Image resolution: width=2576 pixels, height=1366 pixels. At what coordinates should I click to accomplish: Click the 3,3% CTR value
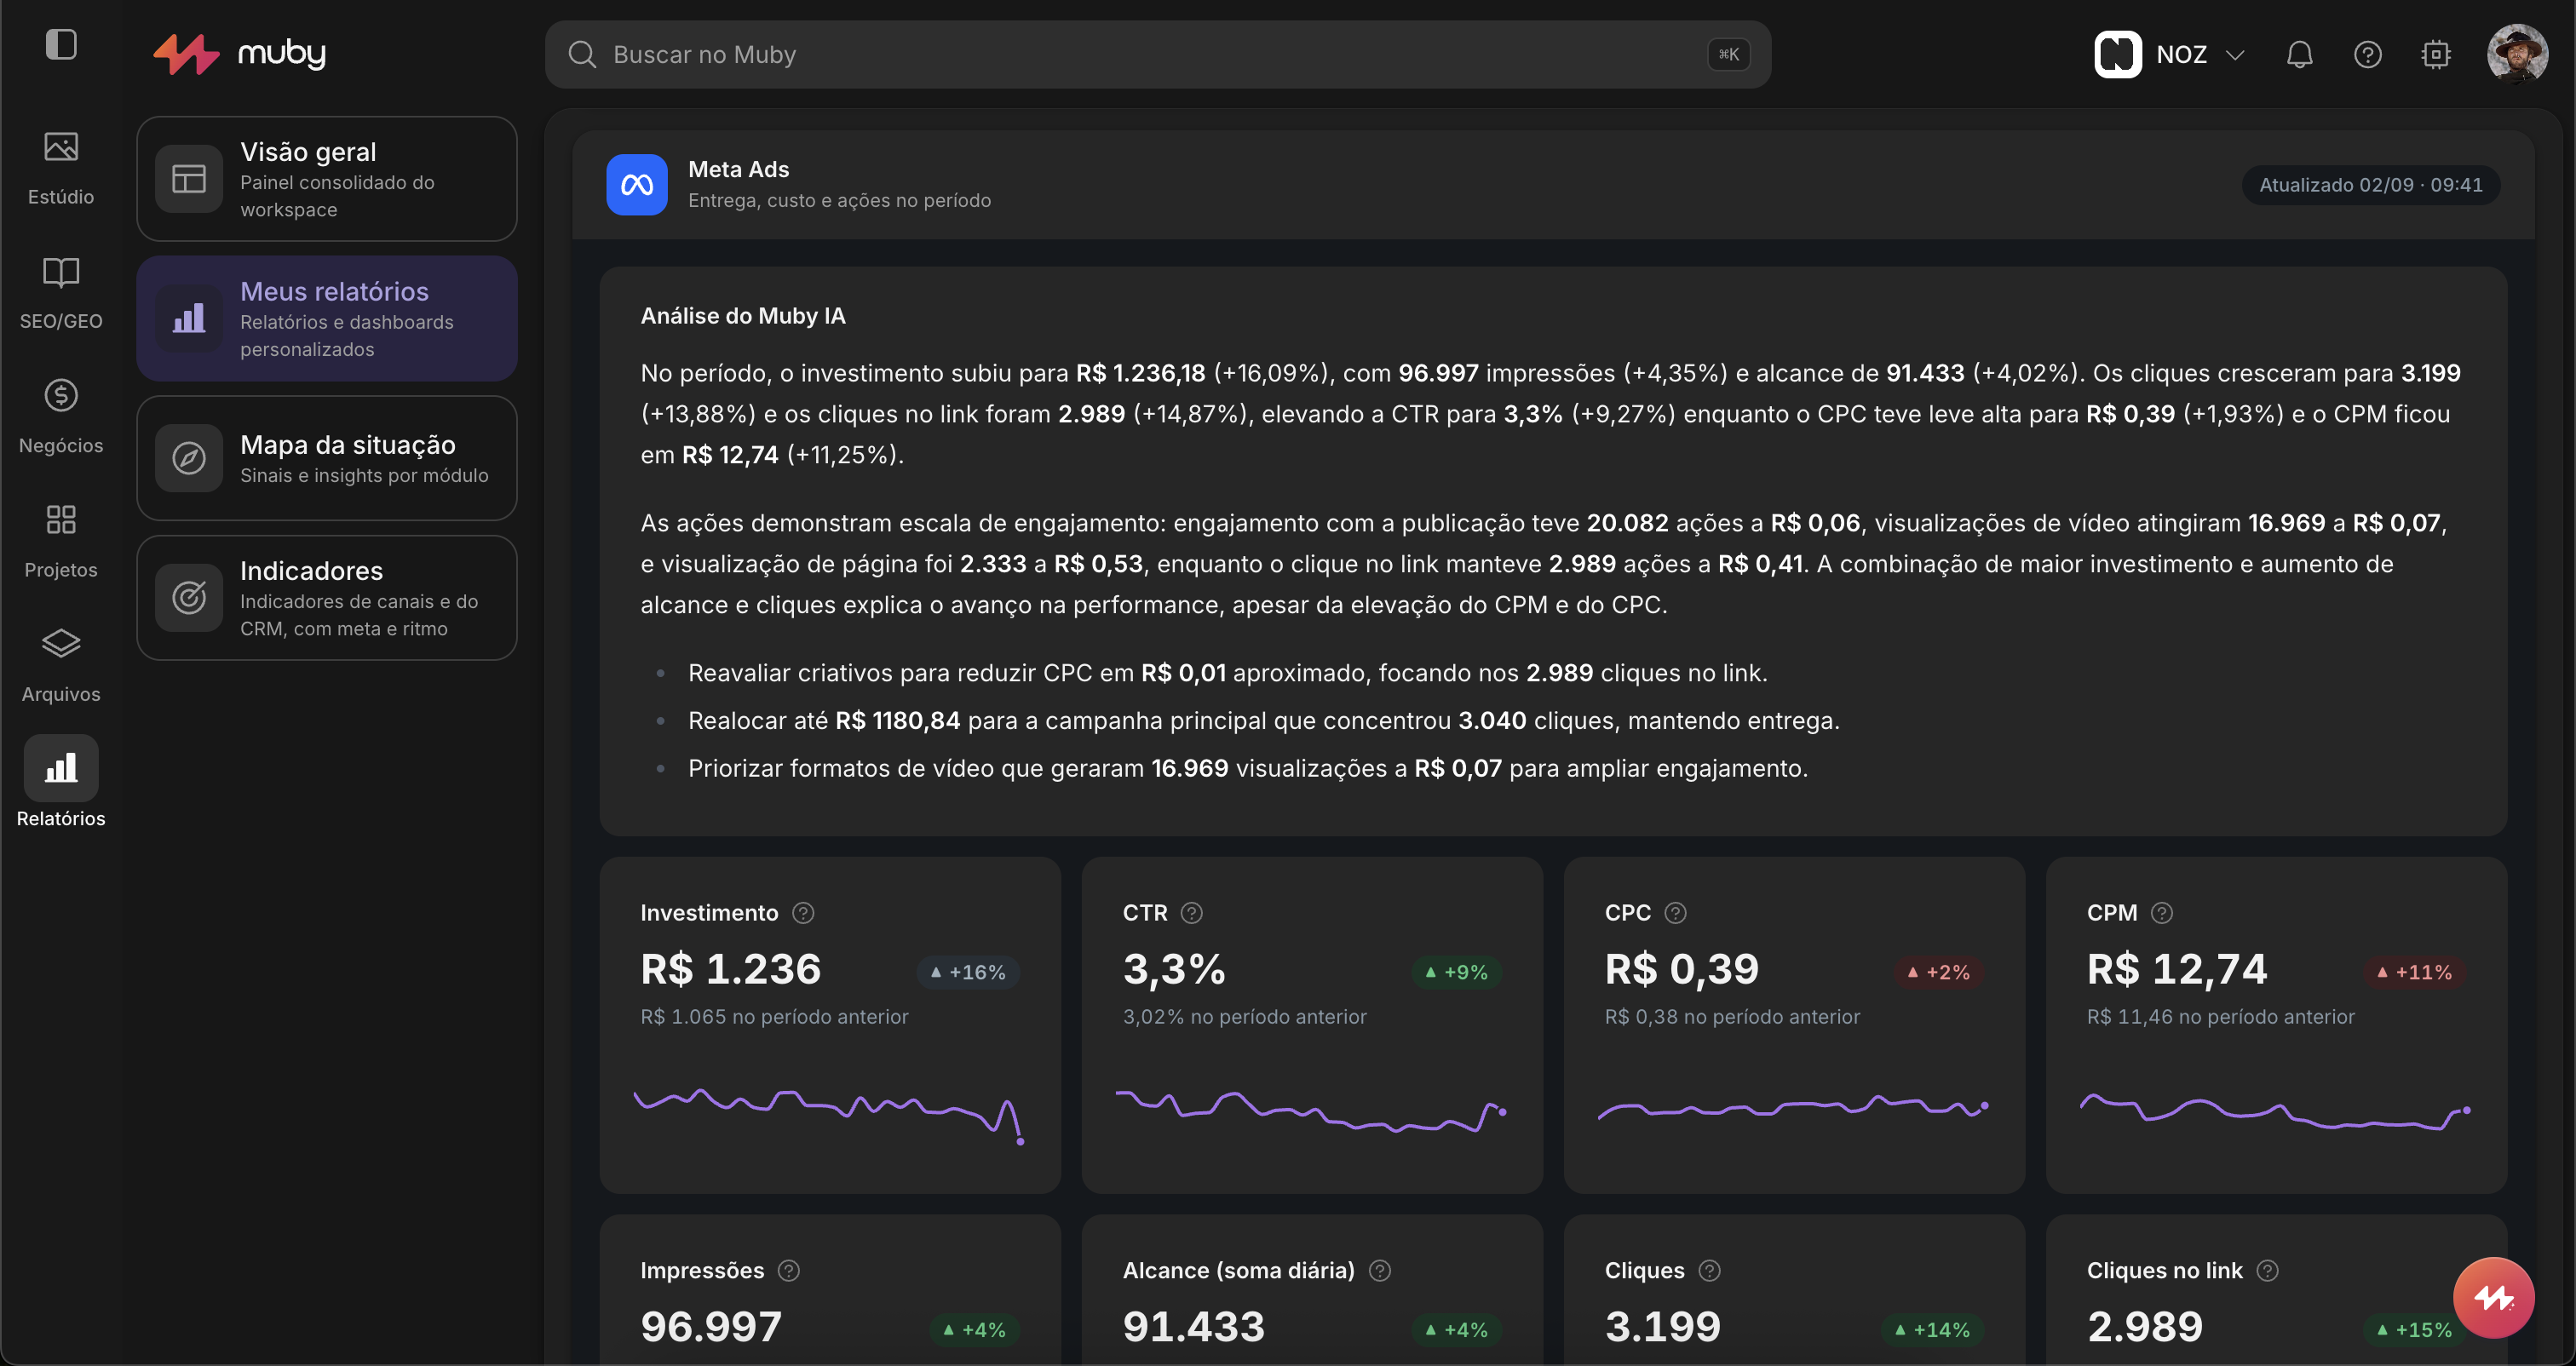coord(1174,969)
